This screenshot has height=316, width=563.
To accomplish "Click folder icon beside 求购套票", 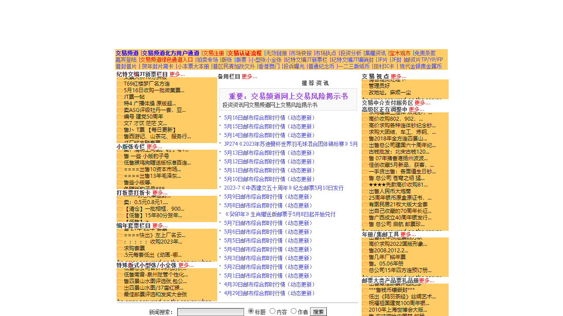I will coord(120,248).
